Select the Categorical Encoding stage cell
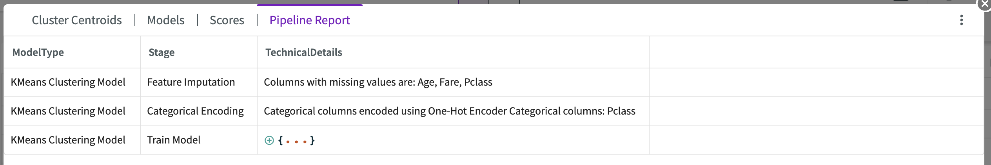 click(x=199, y=111)
